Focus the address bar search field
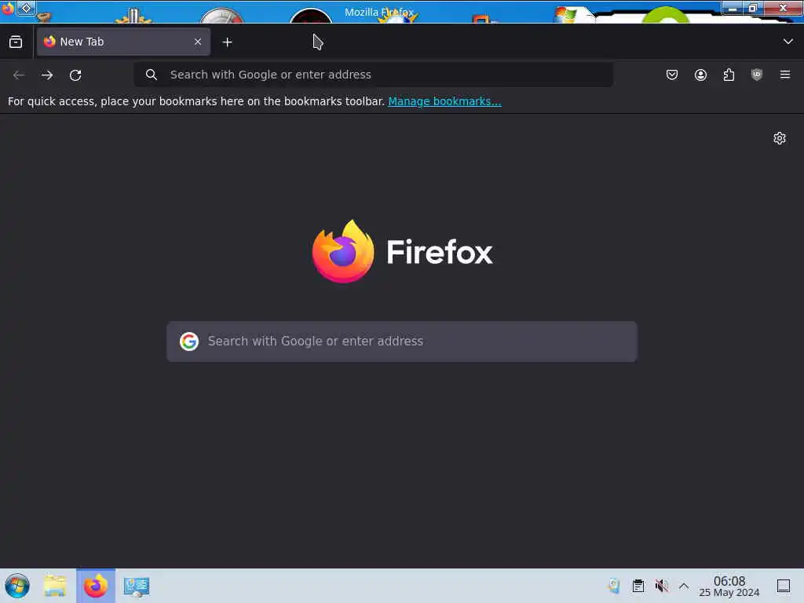 point(373,75)
